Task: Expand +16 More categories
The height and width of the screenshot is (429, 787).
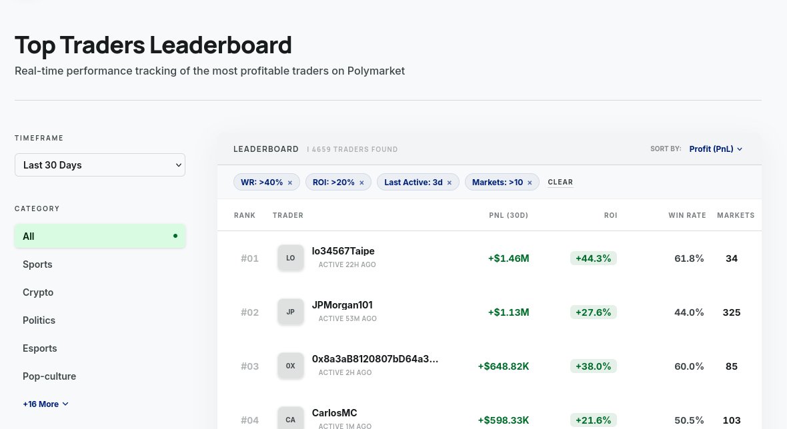Action: click(45, 404)
